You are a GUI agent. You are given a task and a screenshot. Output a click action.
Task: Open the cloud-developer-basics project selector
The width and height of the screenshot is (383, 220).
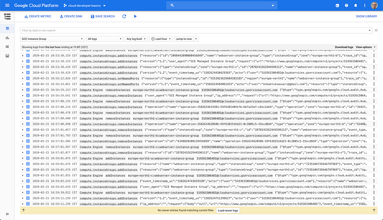pos(85,5)
